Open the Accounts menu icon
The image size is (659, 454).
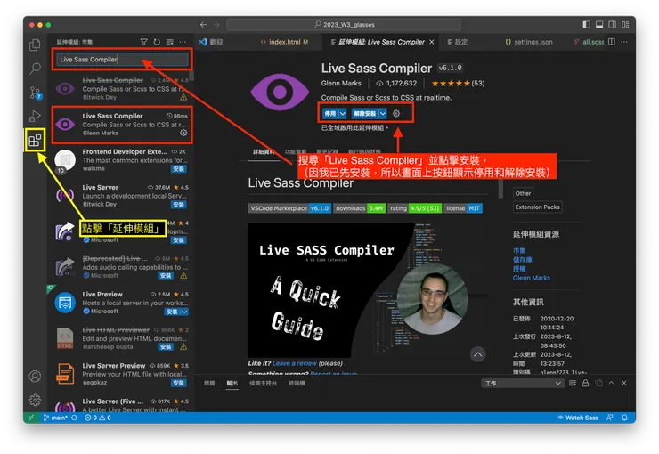35,376
